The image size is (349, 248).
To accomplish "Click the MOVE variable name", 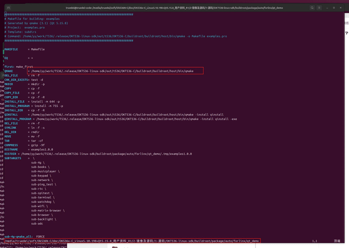I will coord(8,137).
